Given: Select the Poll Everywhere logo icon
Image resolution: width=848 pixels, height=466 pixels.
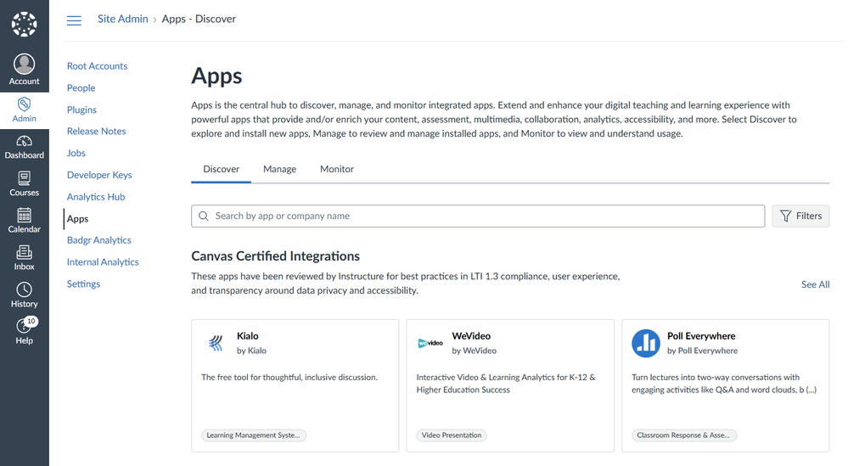Looking at the screenshot, I should coord(646,343).
